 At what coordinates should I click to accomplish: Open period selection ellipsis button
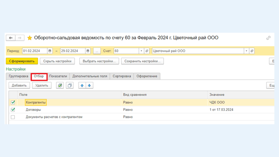tap(97, 51)
